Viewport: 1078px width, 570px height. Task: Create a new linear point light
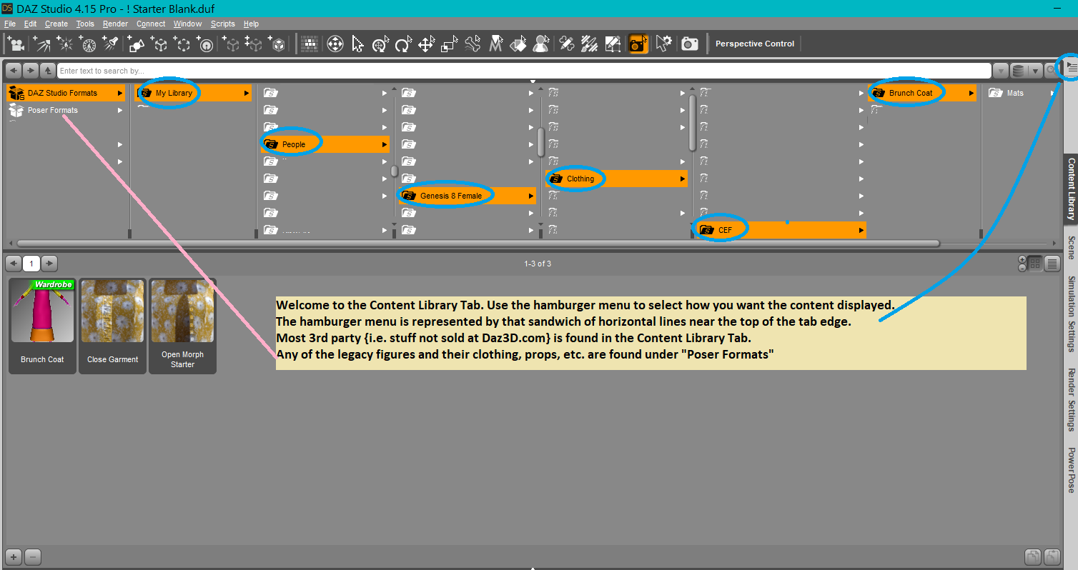(x=89, y=44)
